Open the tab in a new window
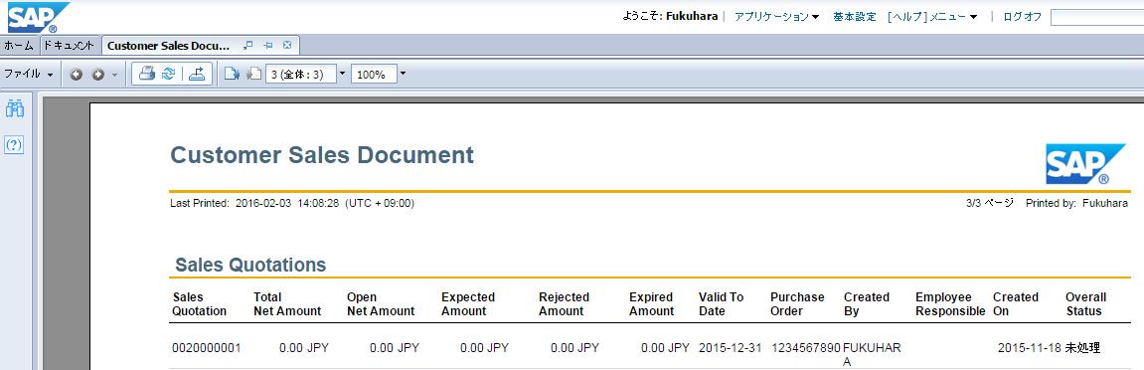This screenshot has height=370, width=1144. tap(248, 45)
